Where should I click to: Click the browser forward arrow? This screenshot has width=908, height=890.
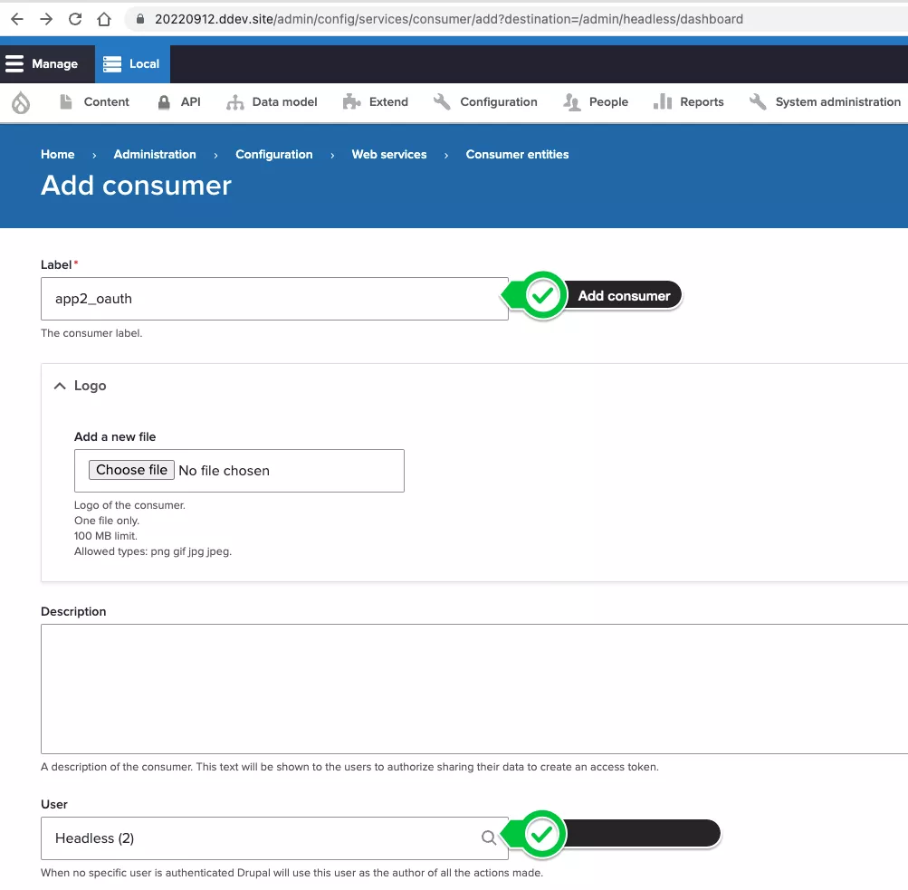click(x=46, y=18)
